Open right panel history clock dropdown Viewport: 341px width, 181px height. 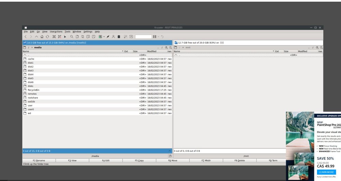[317, 47]
